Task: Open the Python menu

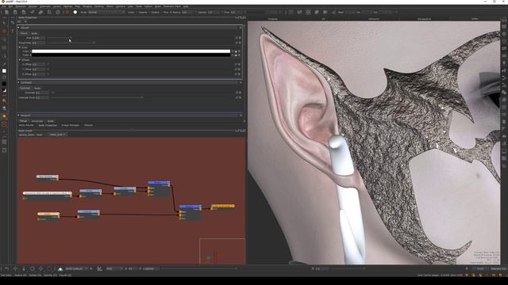Action: pos(148,6)
